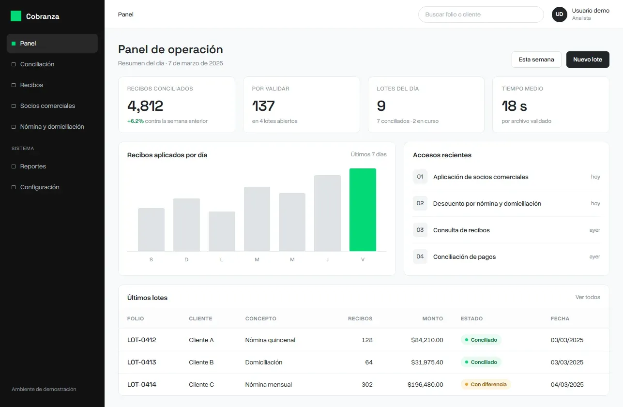623x407 pixels.
Task: Click the 01 badge in Accesos recientes
Action: (420, 177)
